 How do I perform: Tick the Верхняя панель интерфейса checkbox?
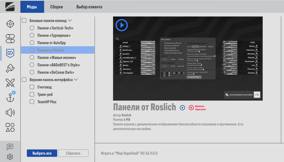pos(24,79)
